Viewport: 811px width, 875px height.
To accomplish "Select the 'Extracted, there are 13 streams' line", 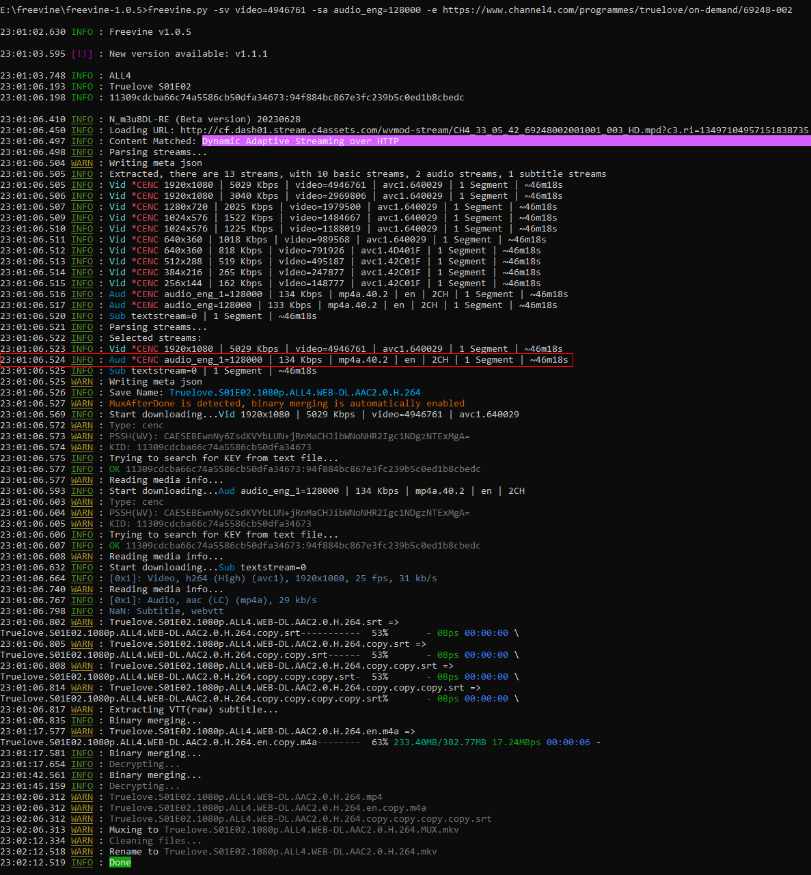I will click(x=358, y=174).
